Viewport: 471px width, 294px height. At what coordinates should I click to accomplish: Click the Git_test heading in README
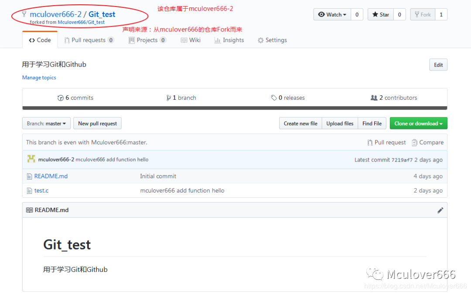[x=67, y=245]
